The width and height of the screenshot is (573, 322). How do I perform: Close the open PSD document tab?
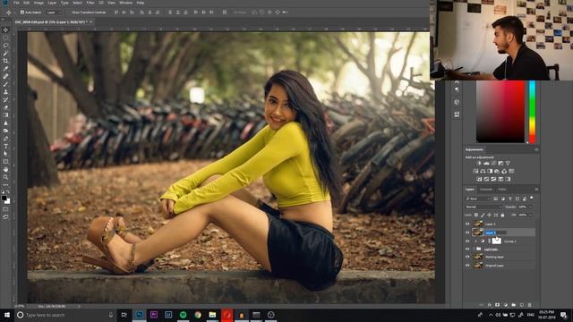coord(91,21)
